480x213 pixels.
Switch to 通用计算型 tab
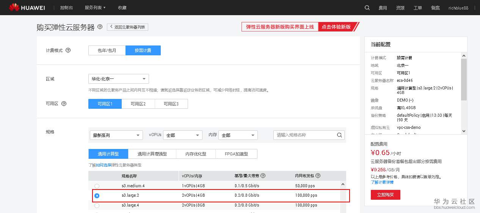tap(108, 154)
